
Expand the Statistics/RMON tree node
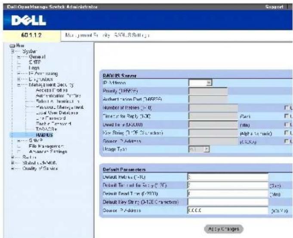[12, 163]
